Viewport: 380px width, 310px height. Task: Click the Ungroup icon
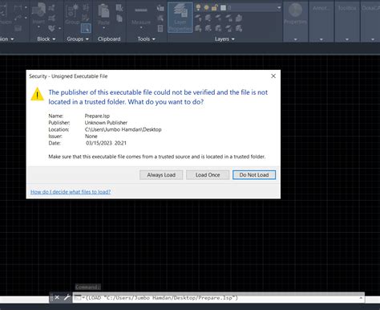86,8
